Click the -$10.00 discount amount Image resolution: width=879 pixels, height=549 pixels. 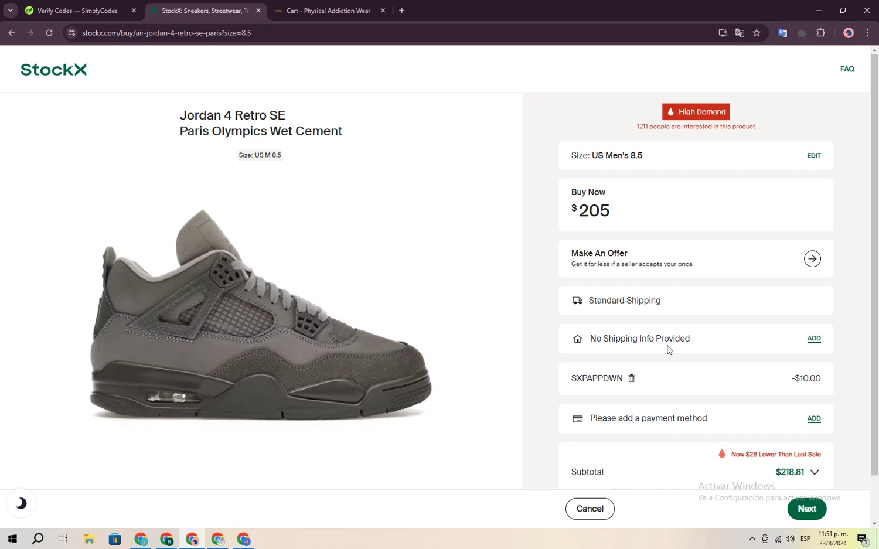806,378
